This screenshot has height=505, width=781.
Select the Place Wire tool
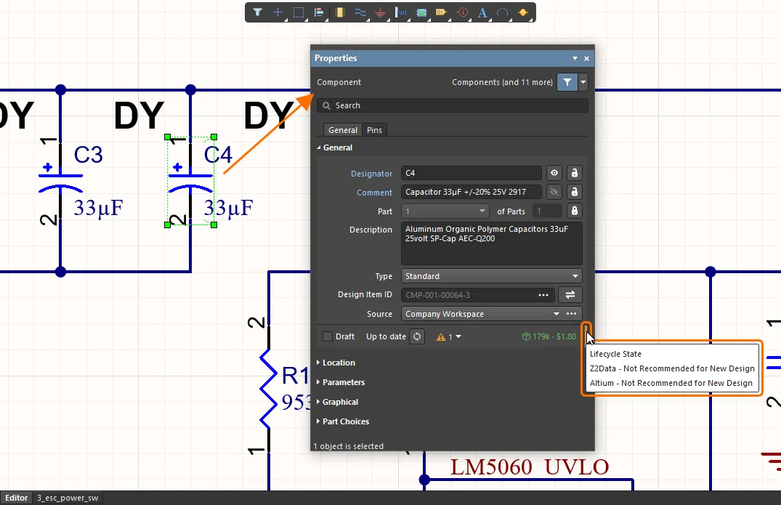pos(360,12)
